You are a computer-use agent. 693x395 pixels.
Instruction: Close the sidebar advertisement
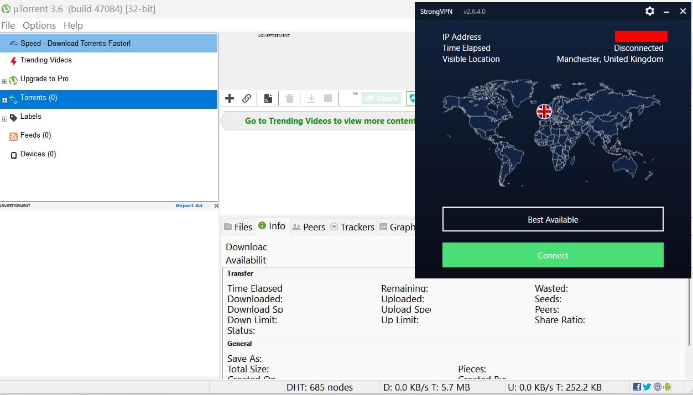click(216, 206)
